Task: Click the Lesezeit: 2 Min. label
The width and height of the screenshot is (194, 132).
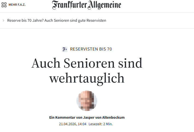Action: point(101,124)
